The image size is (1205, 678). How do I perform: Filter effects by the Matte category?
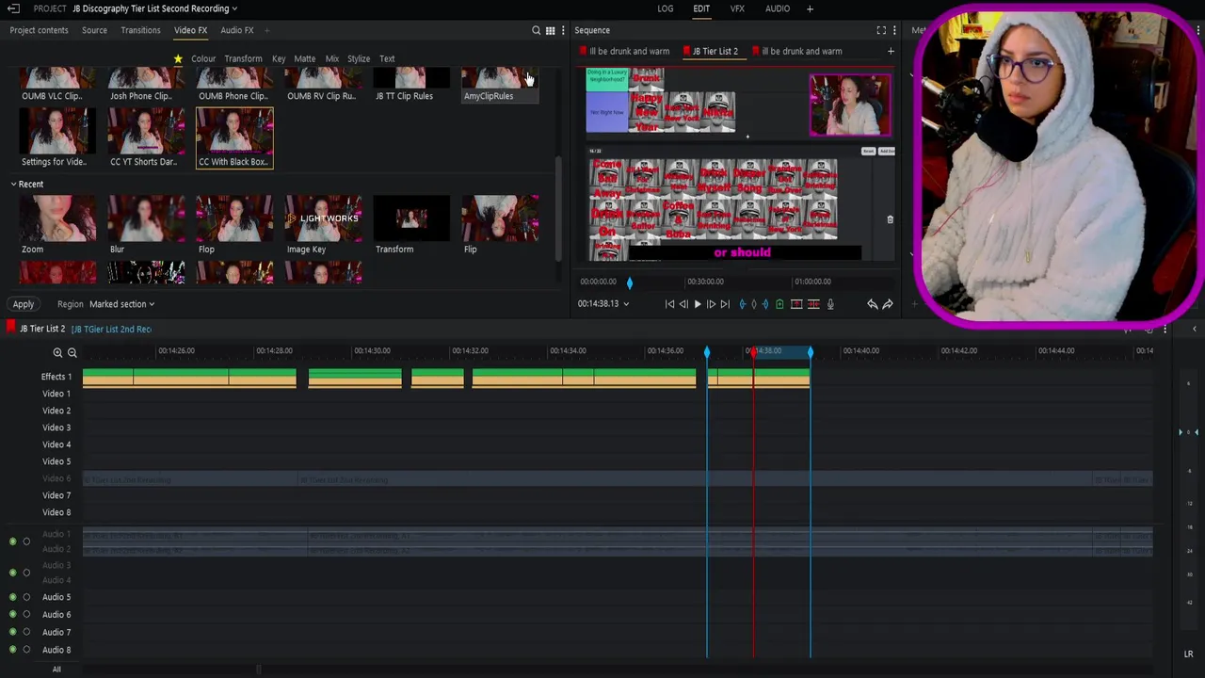click(304, 58)
